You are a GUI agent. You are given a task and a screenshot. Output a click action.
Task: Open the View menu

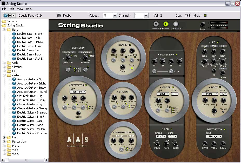pyautogui.click(x=20, y=9)
